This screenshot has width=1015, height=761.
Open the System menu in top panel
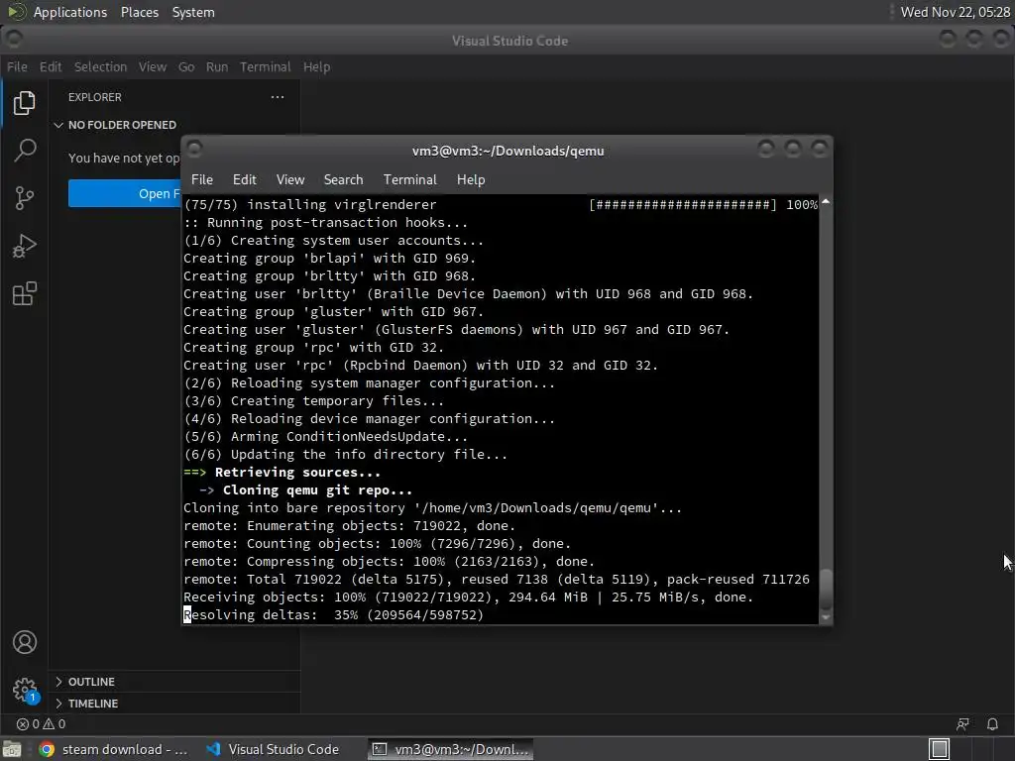[193, 12]
